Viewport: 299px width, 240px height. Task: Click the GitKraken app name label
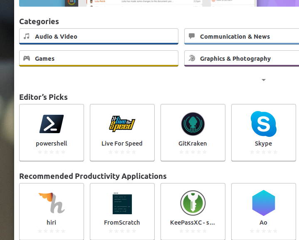point(193,144)
